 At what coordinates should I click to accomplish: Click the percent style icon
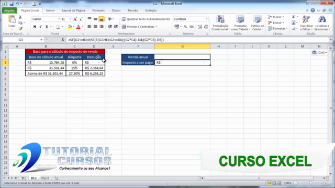click(185, 27)
